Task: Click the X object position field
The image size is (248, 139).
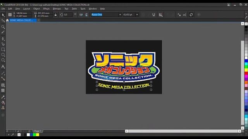Action: pyautogui.click(x=23, y=13)
